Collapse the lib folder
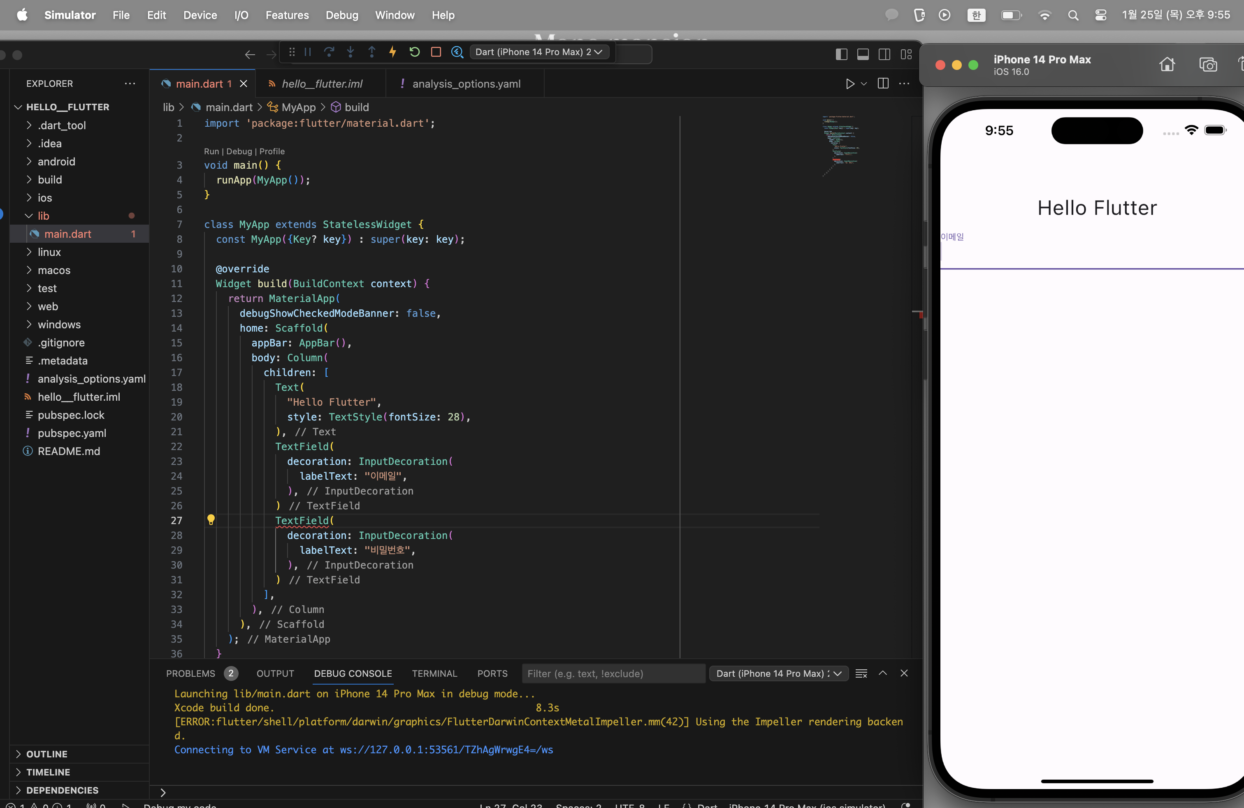The height and width of the screenshot is (808, 1244). click(43, 216)
